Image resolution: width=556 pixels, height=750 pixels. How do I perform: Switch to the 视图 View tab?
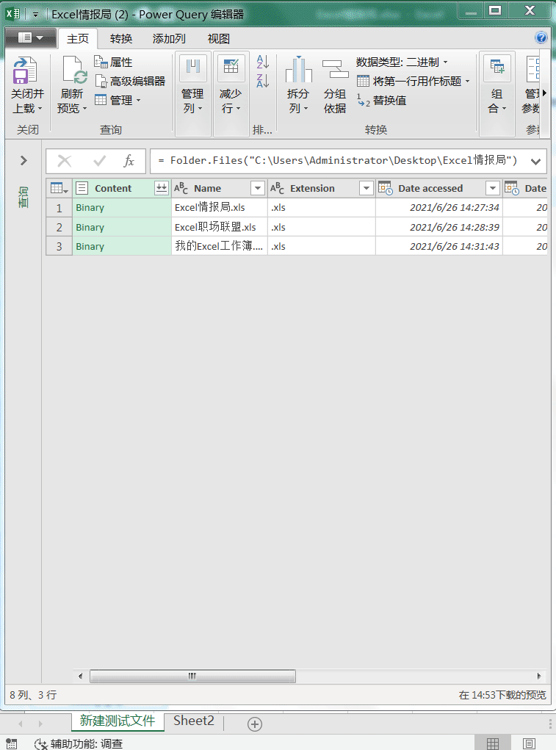pyautogui.click(x=218, y=39)
